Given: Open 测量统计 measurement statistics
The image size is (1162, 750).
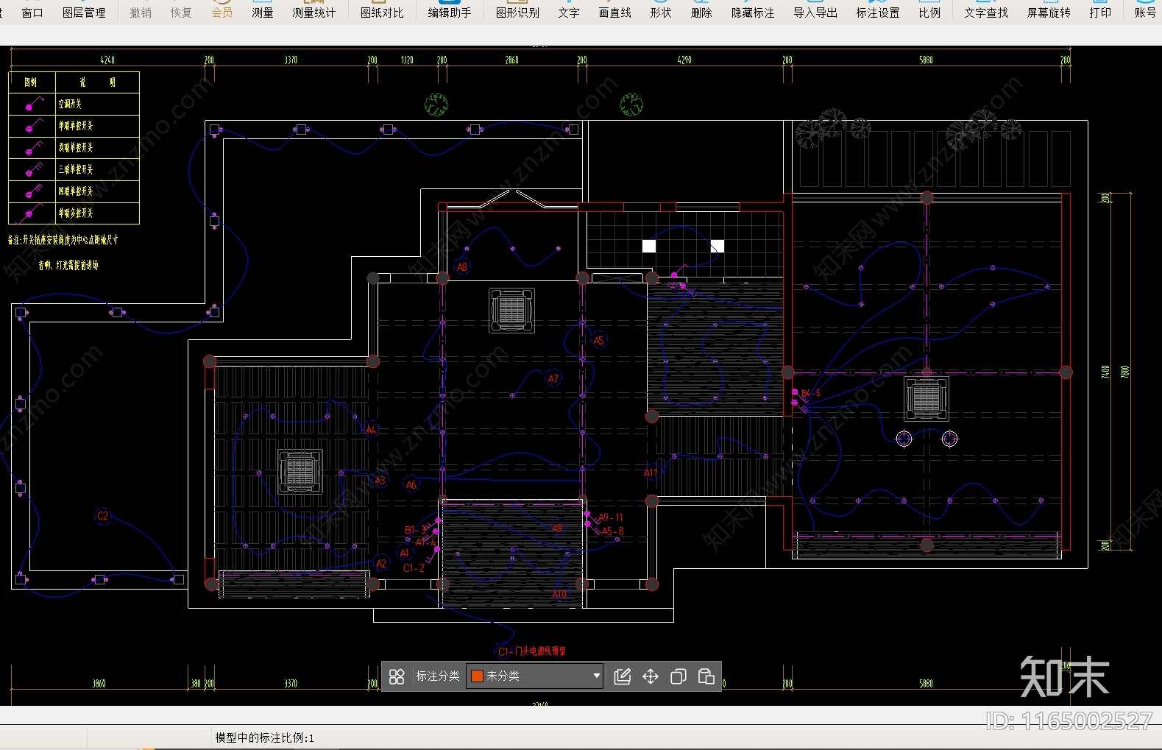Looking at the screenshot, I should [x=314, y=13].
